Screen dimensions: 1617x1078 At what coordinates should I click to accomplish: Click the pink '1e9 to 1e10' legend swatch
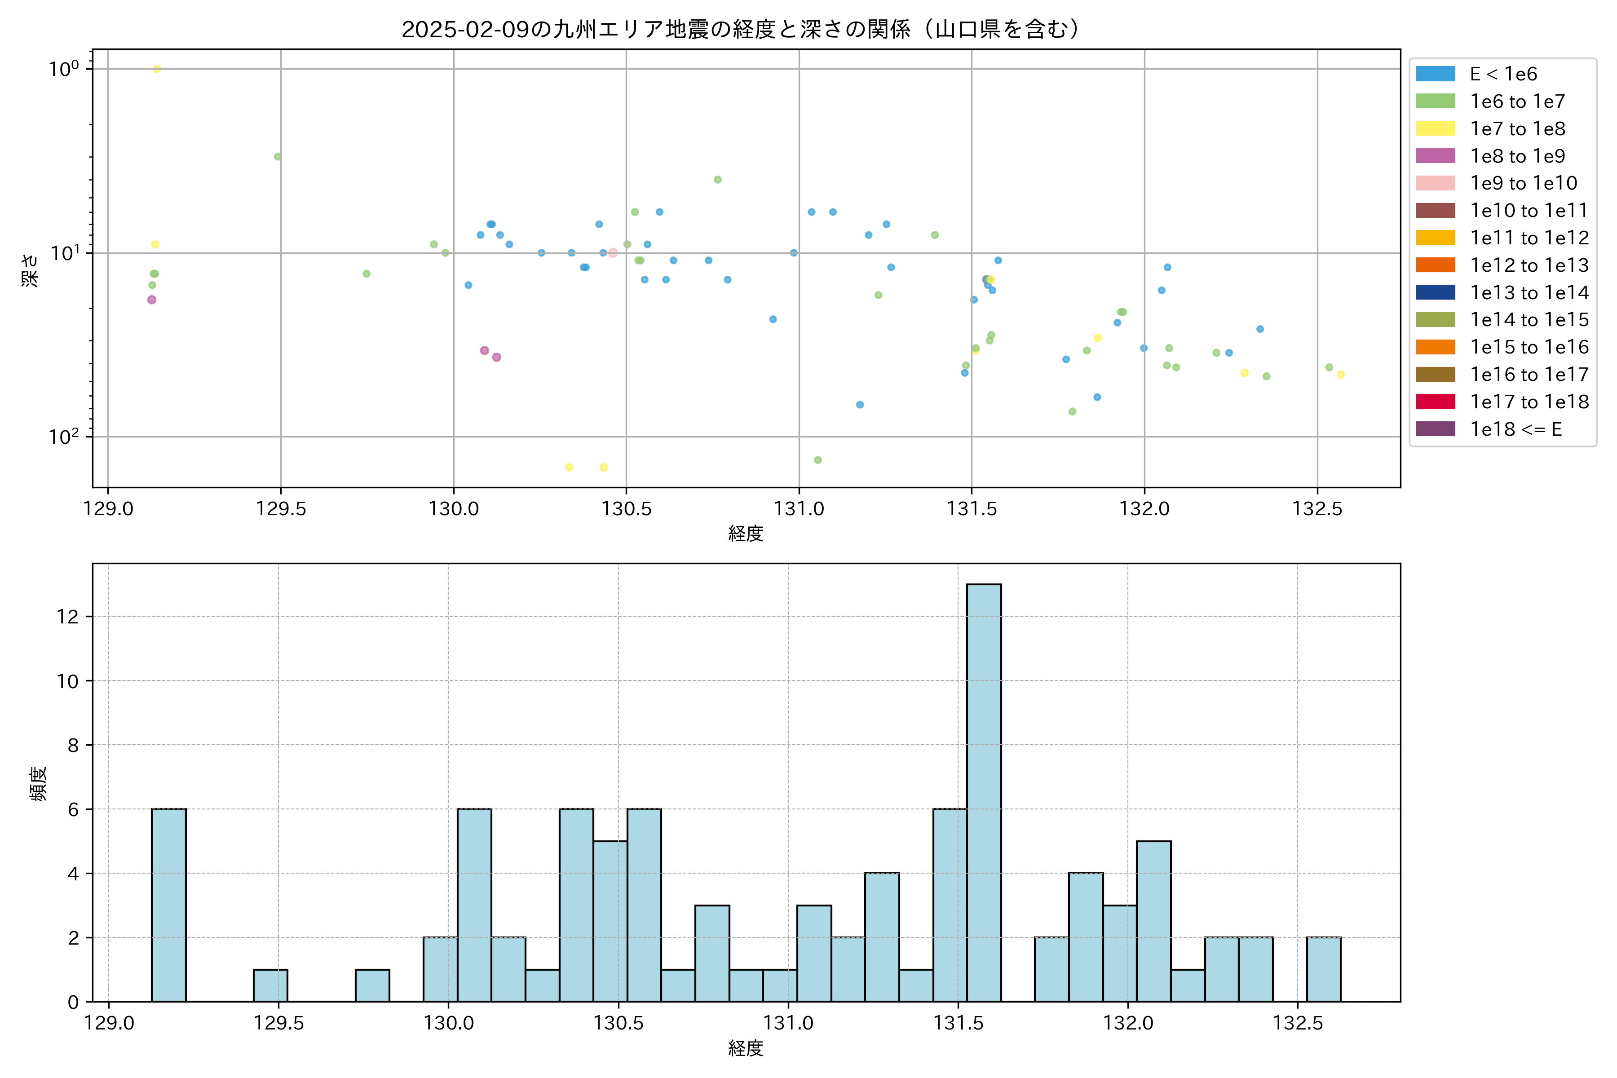point(1436,183)
